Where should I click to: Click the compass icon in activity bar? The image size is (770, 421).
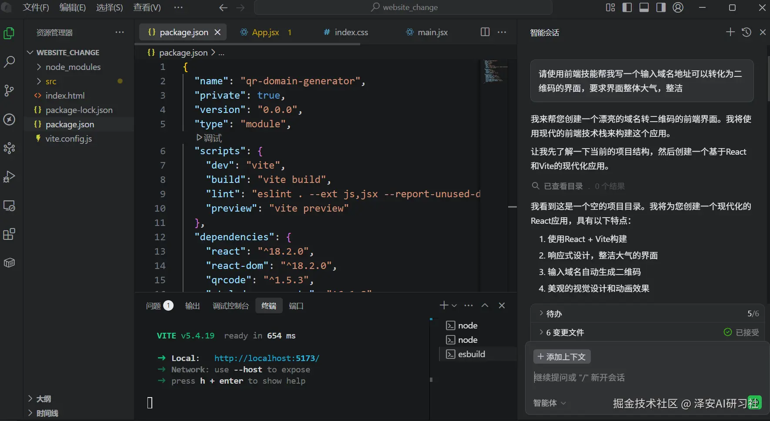click(9, 119)
